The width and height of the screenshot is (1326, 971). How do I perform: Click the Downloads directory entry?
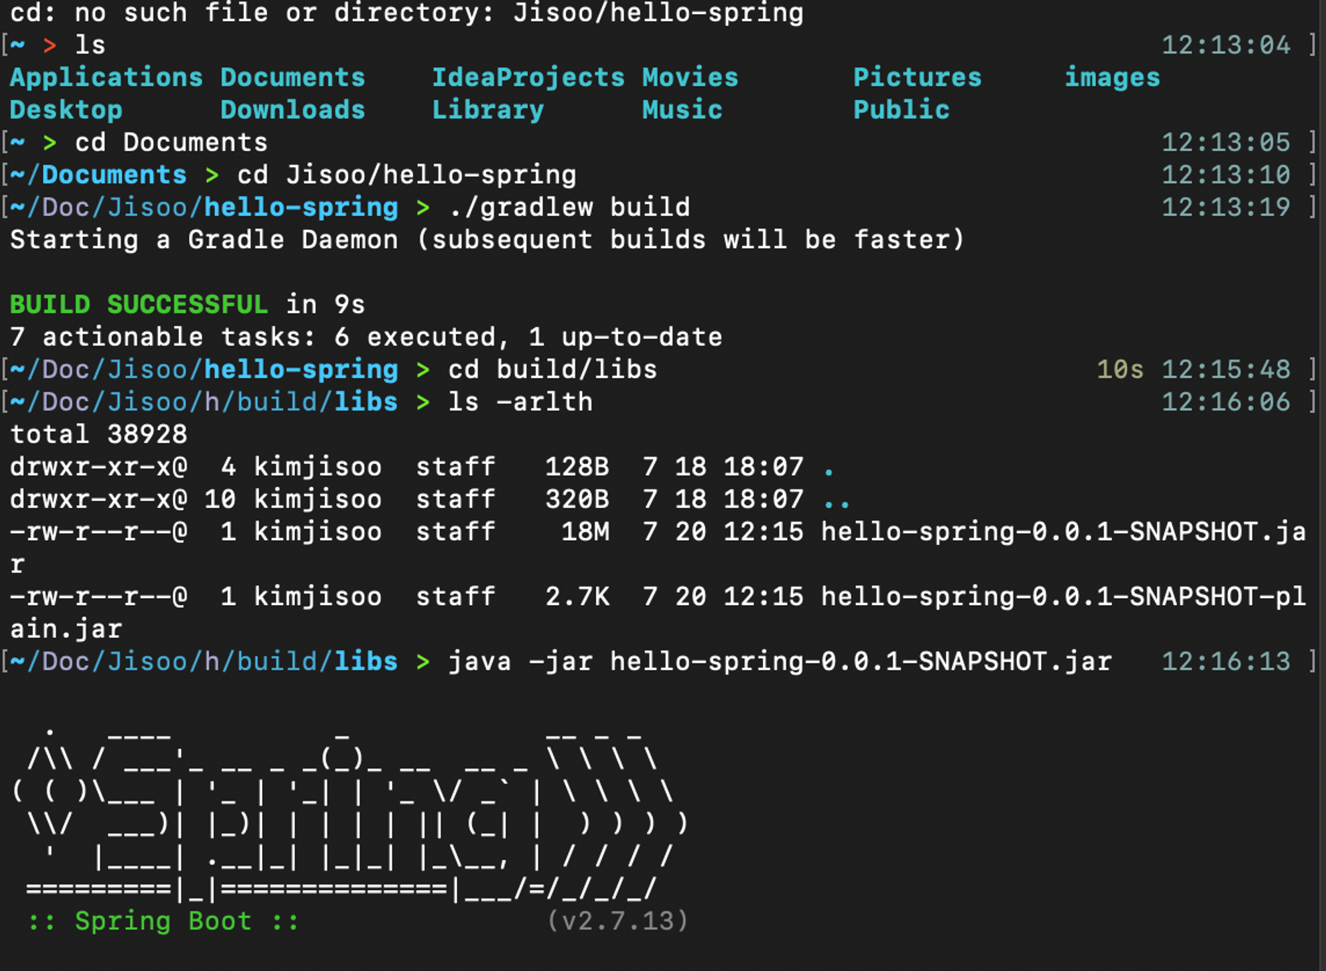tap(292, 110)
